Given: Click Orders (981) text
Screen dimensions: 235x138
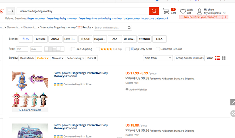Looking at the screenshot, I should pos(132,83).
